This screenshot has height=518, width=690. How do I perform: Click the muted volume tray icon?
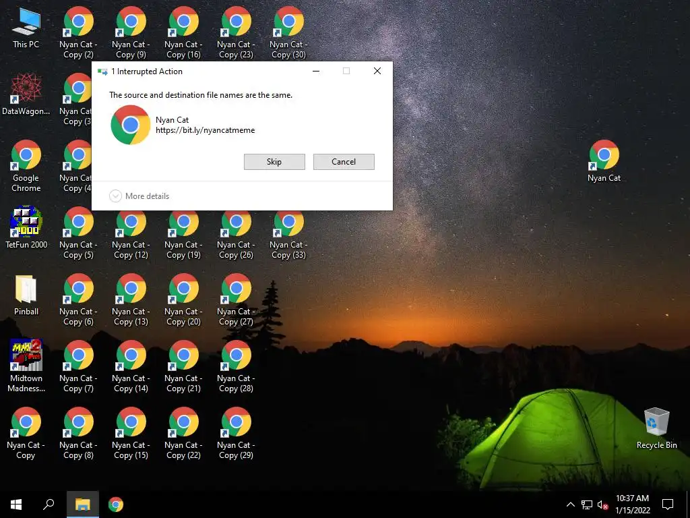click(x=602, y=505)
